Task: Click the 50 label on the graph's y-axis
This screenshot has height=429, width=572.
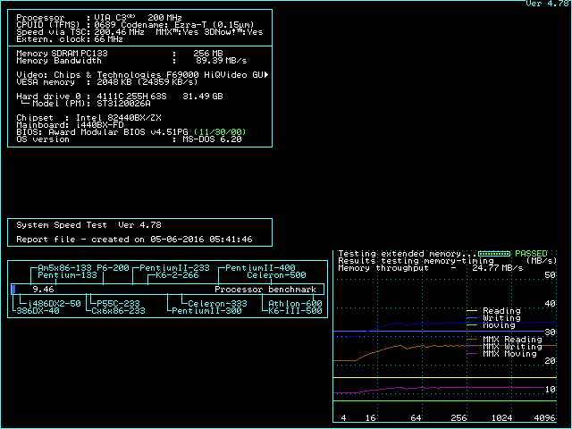Action: tap(551, 275)
